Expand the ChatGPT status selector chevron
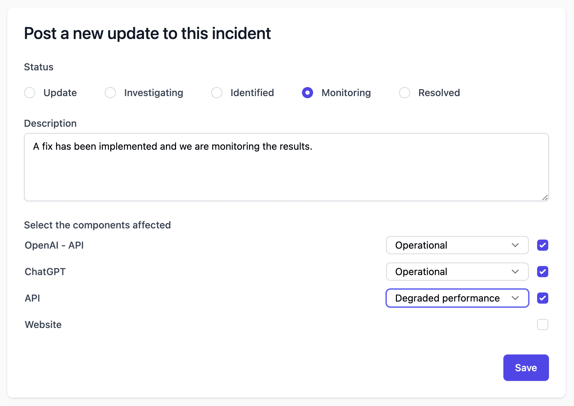 tap(515, 272)
